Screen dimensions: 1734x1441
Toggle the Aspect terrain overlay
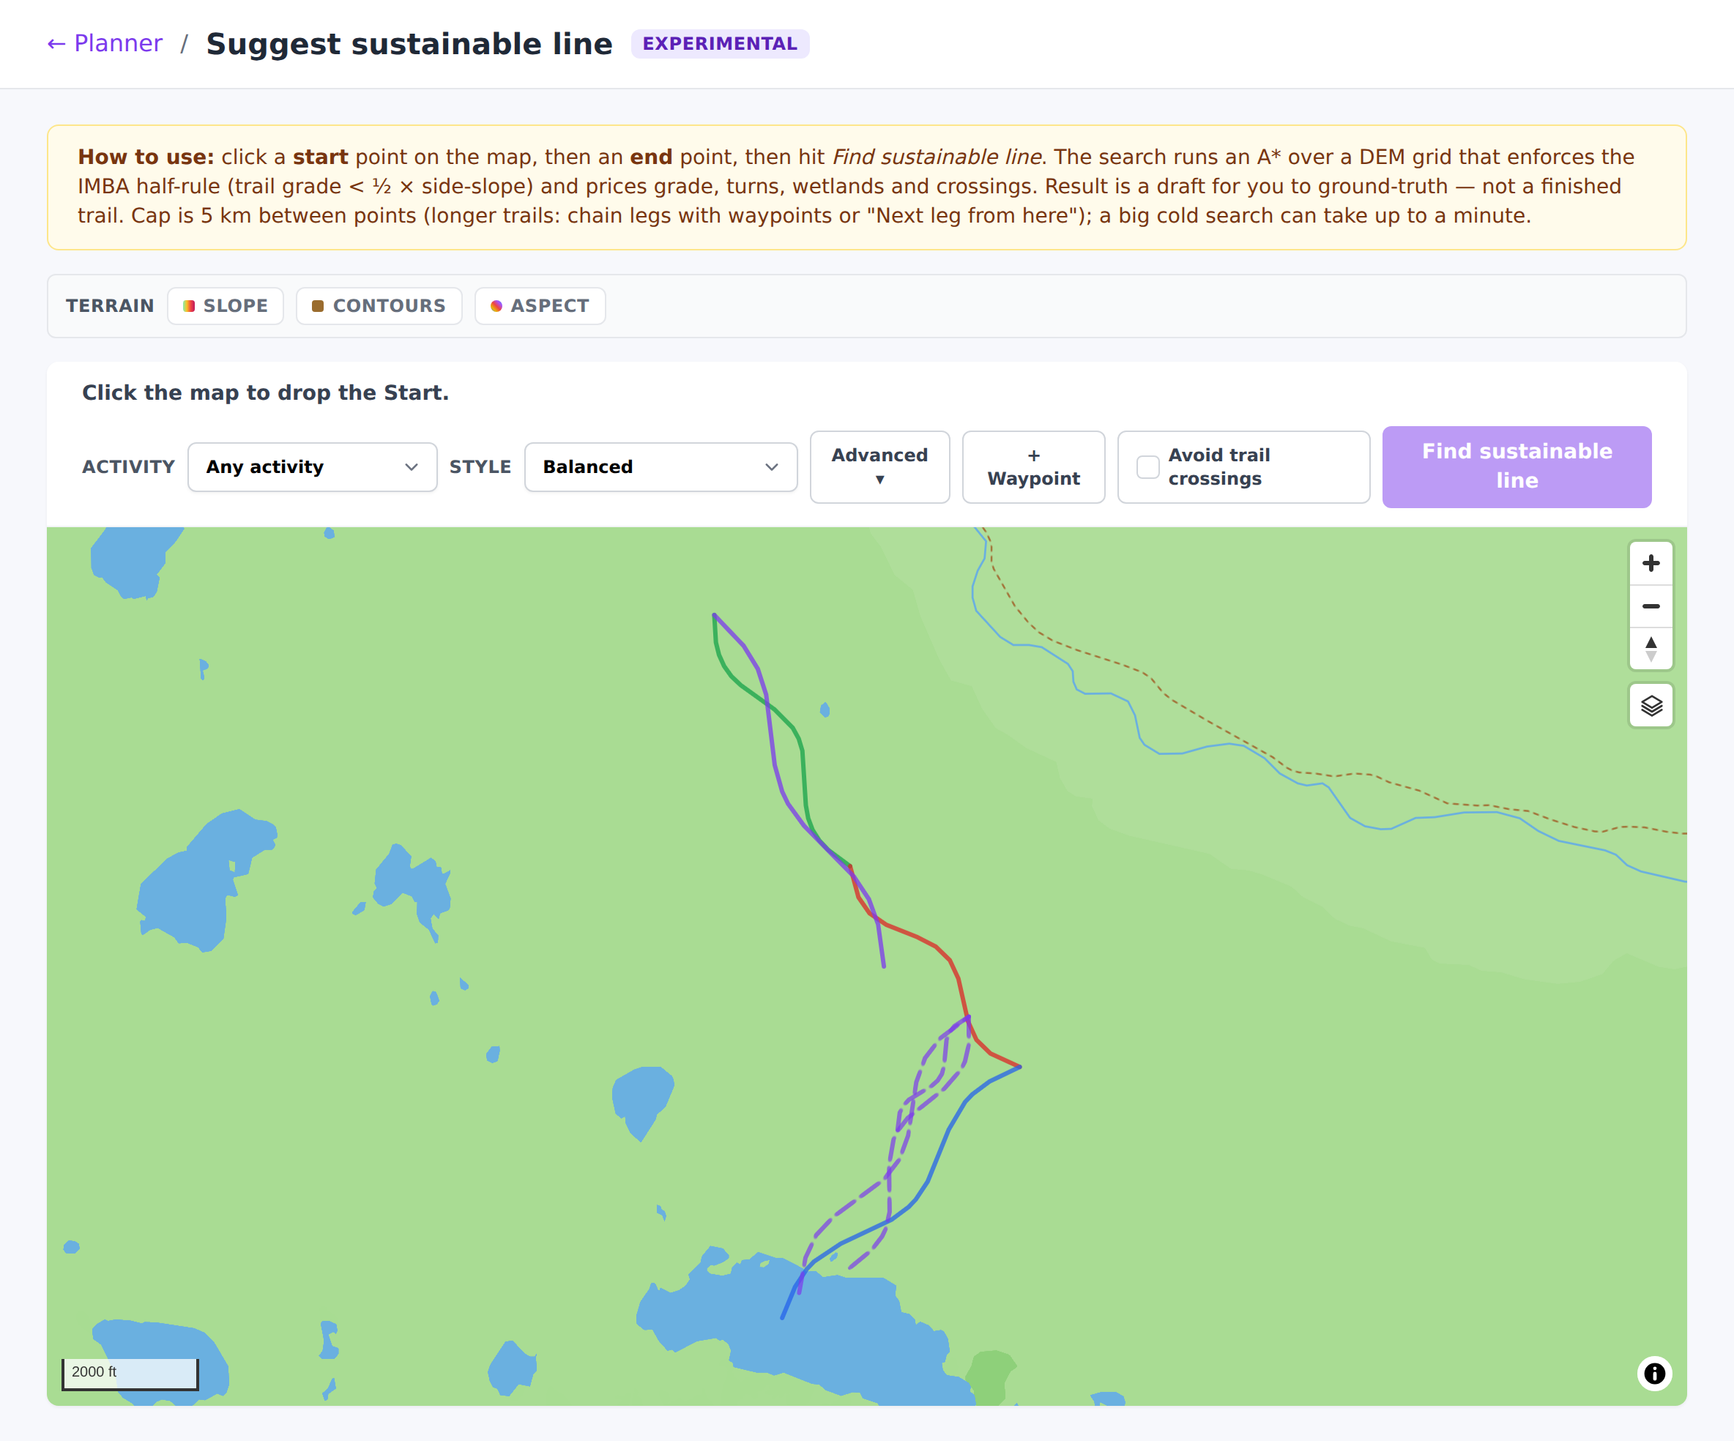(x=540, y=305)
